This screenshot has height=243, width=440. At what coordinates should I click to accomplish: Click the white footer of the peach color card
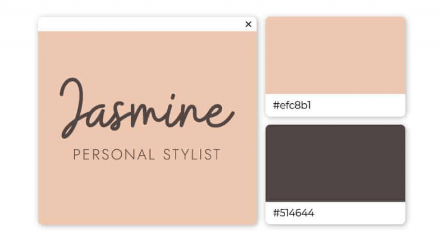[336, 106]
